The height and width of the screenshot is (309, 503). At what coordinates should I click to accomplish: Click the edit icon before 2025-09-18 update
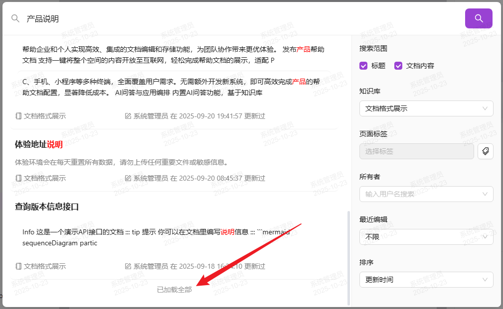[x=128, y=266]
